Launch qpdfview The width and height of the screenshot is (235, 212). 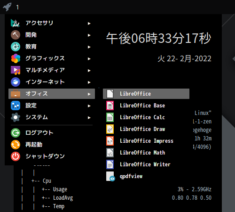[x=131, y=176]
